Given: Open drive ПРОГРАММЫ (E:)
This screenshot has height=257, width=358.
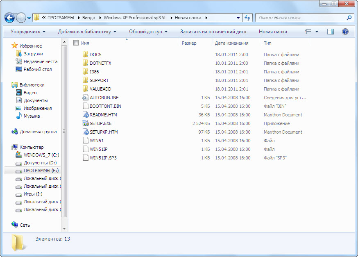Looking at the screenshot, I should [x=41, y=171].
